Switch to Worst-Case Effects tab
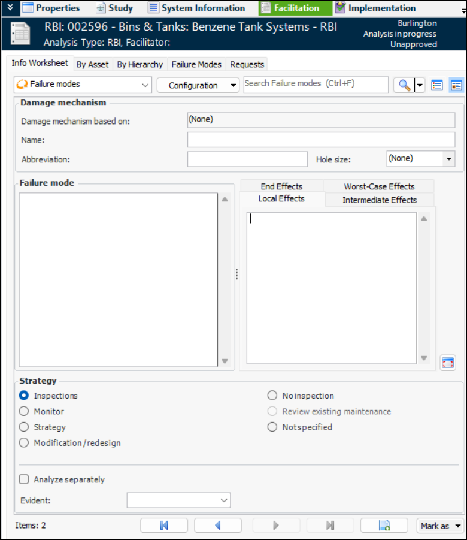This screenshot has height=540, width=467. click(x=379, y=186)
